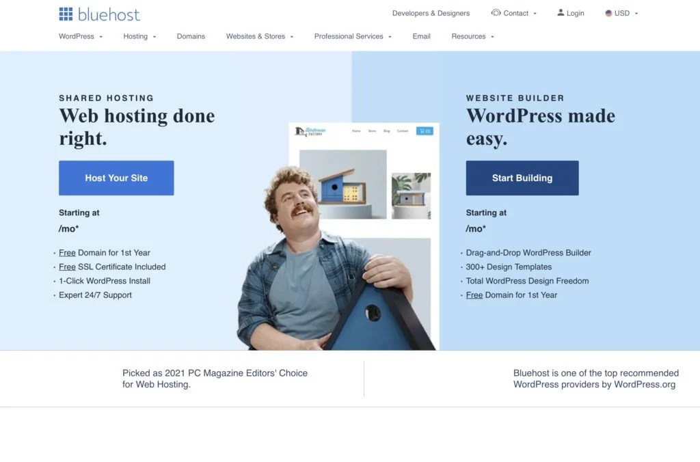Click the Start Building button
Viewport: 700px width, 462px height.
[522, 178]
